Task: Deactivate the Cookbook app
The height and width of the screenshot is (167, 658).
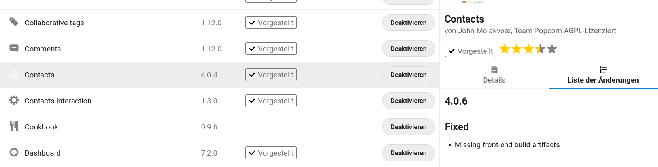Action: (x=408, y=127)
